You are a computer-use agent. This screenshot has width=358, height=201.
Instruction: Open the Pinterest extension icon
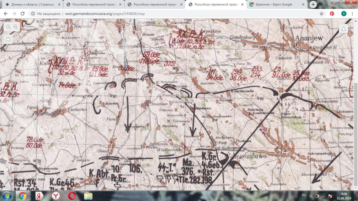click(x=332, y=14)
